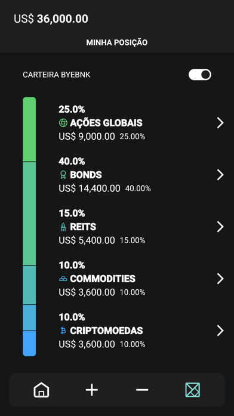The width and height of the screenshot is (234, 416).
Task: Click the building icon beside REITs
Action: [63, 227]
